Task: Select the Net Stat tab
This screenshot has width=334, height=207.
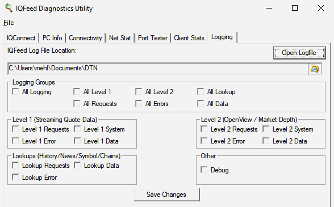Action: click(120, 38)
